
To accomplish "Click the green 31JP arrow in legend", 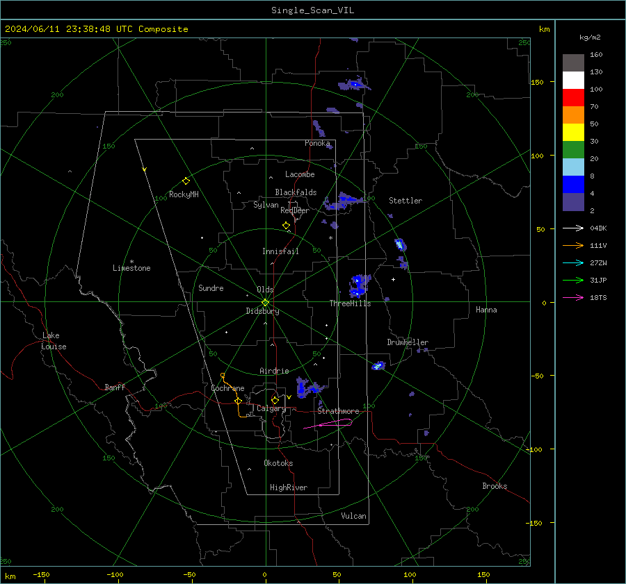I will 573,281.
